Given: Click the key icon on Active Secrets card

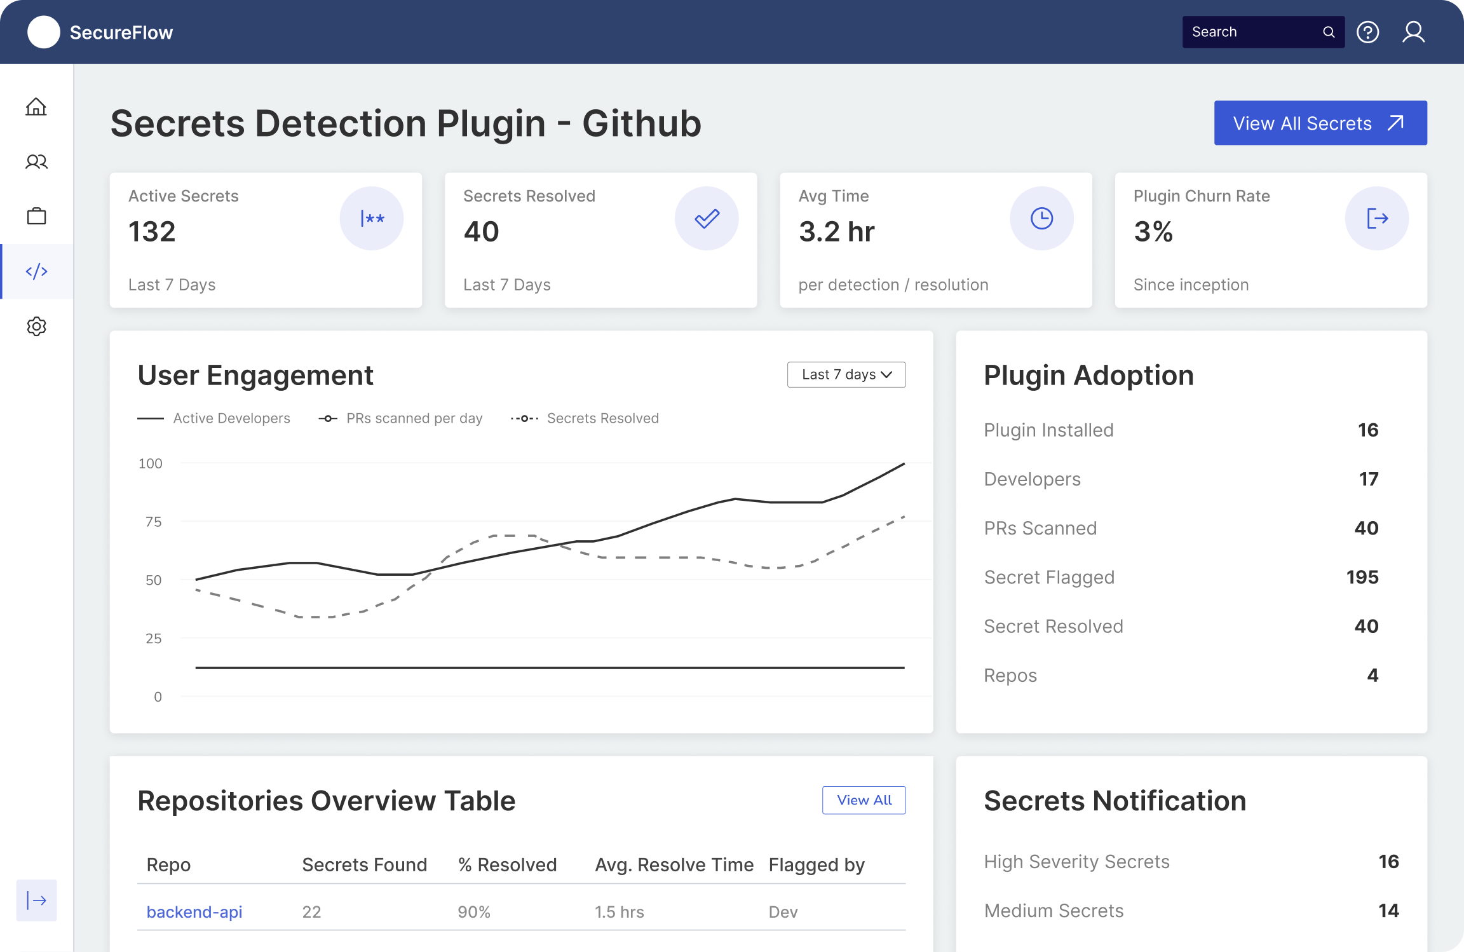Looking at the screenshot, I should pos(372,218).
